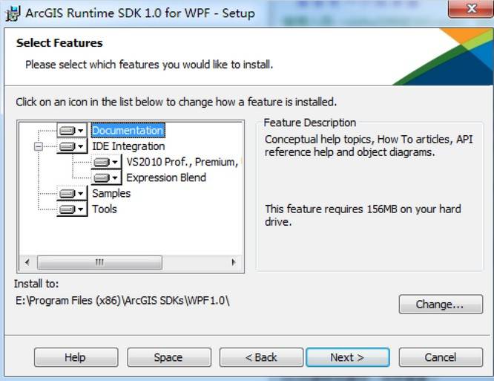Select the Samples tree item
This screenshot has width=494, height=381.
click(x=111, y=193)
